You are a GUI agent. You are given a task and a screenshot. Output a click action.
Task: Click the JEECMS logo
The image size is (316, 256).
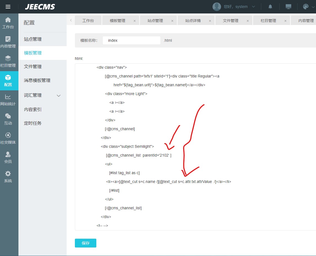point(40,7)
